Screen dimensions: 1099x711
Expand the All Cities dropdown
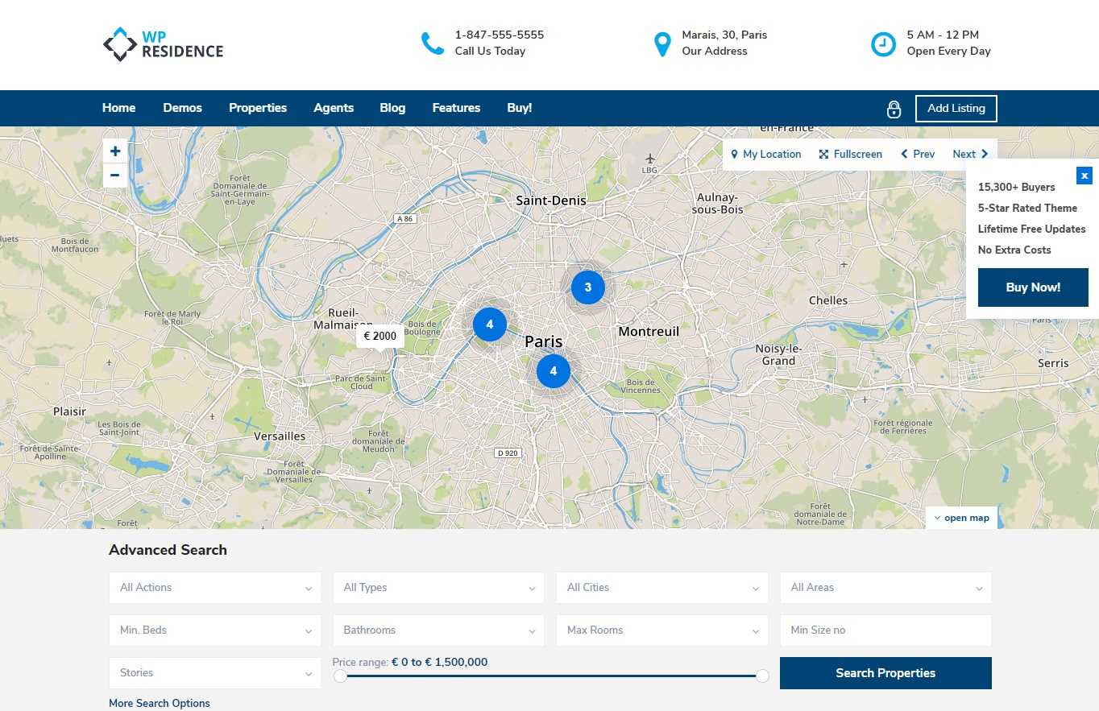click(662, 588)
